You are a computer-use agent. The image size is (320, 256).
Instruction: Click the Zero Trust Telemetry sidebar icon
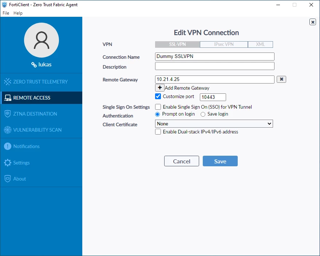[8, 82]
